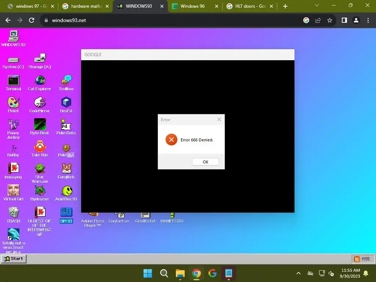Image resolution: width=376 pixels, height=282 pixels.
Task: Reload the windows93.net page
Action: 32,21
